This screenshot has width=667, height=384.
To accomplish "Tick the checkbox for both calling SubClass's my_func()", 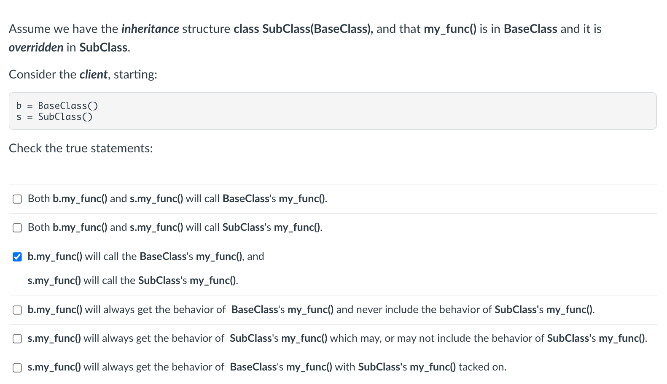I will click(x=17, y=228).
